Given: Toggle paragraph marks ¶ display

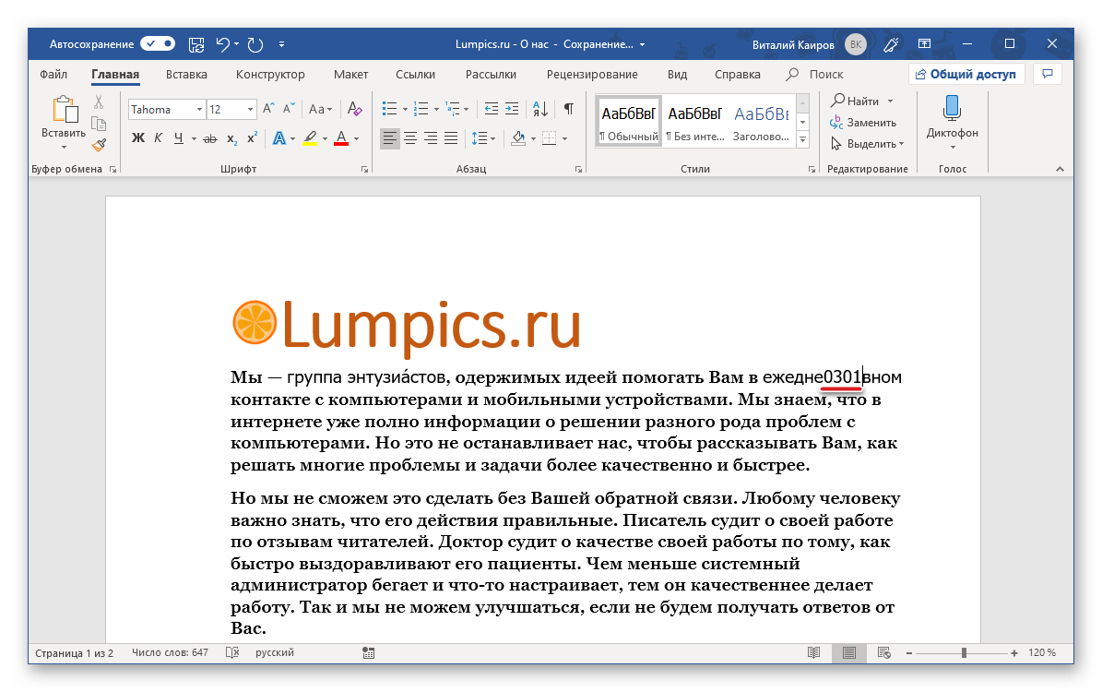Looking at the screenshot, I should coord(569,109).
